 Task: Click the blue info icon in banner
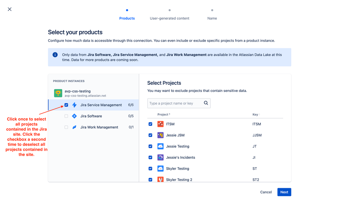(55, 55)
